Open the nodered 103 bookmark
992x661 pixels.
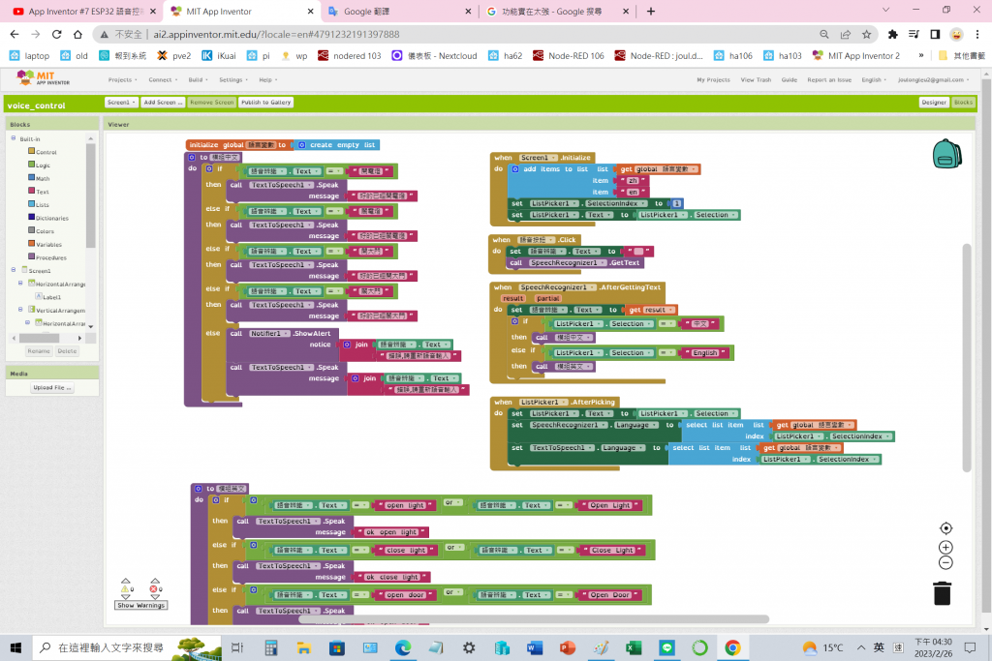coord(349,55)
